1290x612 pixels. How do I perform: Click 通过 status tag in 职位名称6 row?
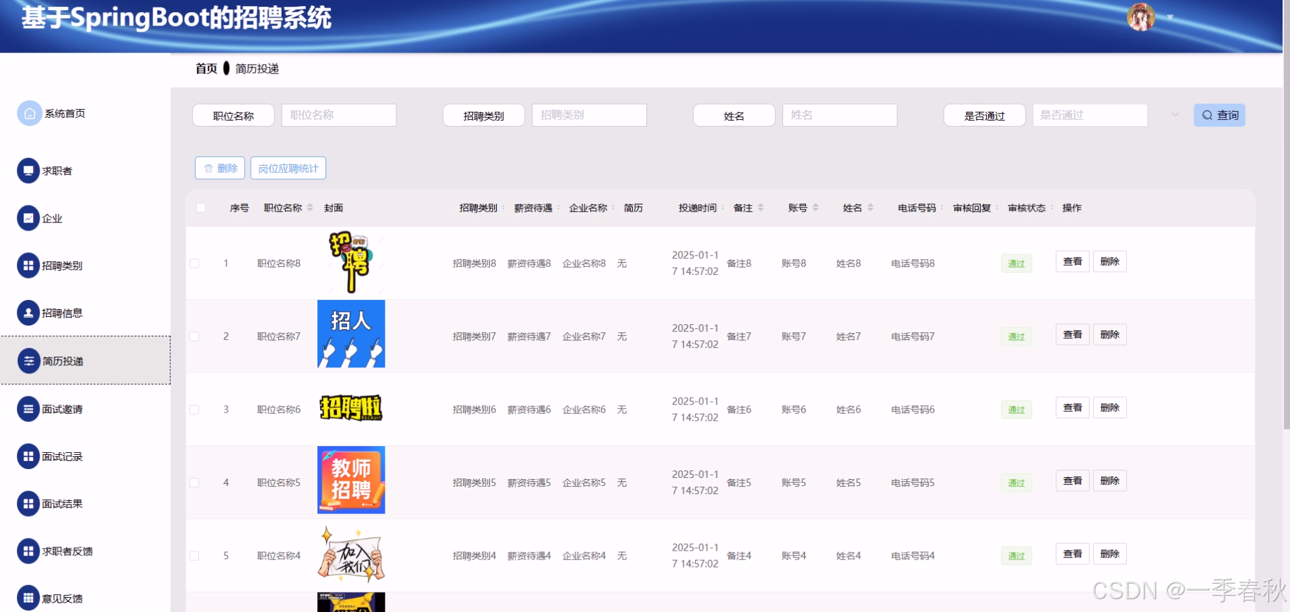click(x=1016, y=410)
